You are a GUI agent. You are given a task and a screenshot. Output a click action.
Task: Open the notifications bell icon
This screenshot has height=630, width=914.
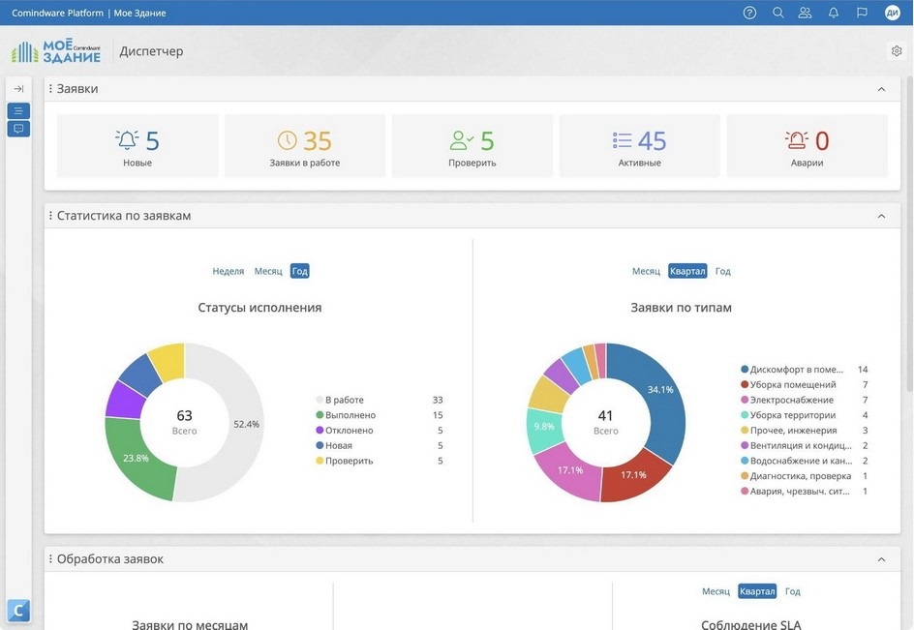pyautogui.click(x=833, y=13)
